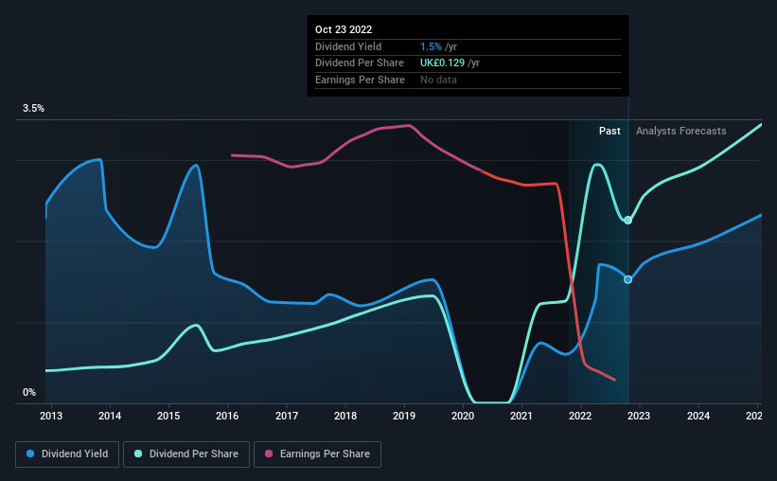Select the blue dividend yield marker at Oct 2022

point(627,279)
